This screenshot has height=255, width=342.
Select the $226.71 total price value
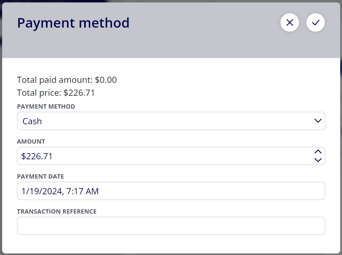point(79,93)
